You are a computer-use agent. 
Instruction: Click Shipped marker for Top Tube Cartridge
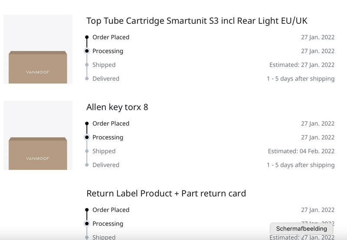[x=87, y=65]
